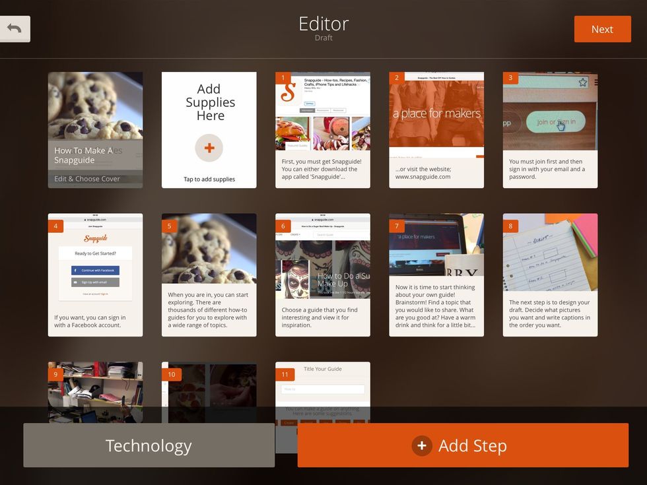Viewport: 647px width, 485px height.
Task: Click caption '...or visit the website; www.snapguide.com'
Action: click(423, 173)
